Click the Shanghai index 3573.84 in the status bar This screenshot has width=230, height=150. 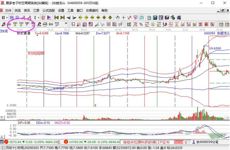tap(15, 142)
